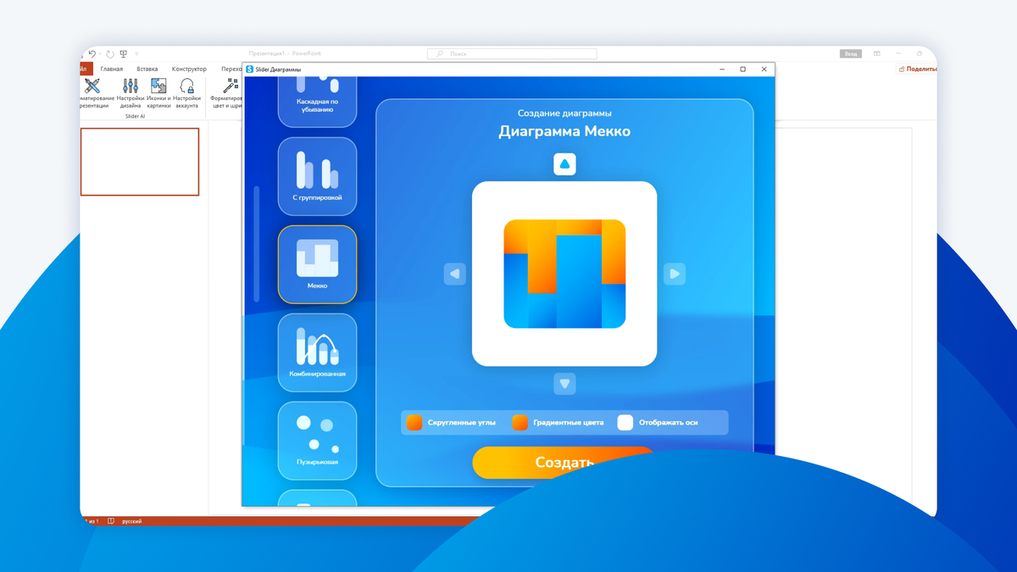The image size is (1017, 572).
Task: Open the Главная ribbon tab
Action: click(111, 69)
